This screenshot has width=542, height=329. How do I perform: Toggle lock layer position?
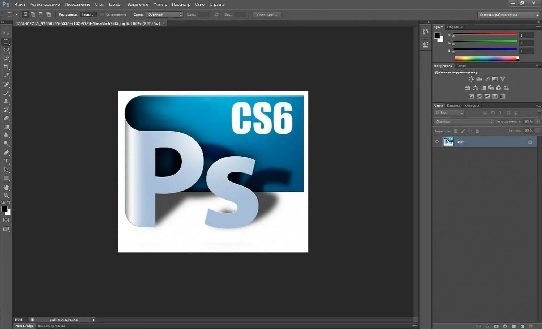pyautogui.click(x=470, y=131)
